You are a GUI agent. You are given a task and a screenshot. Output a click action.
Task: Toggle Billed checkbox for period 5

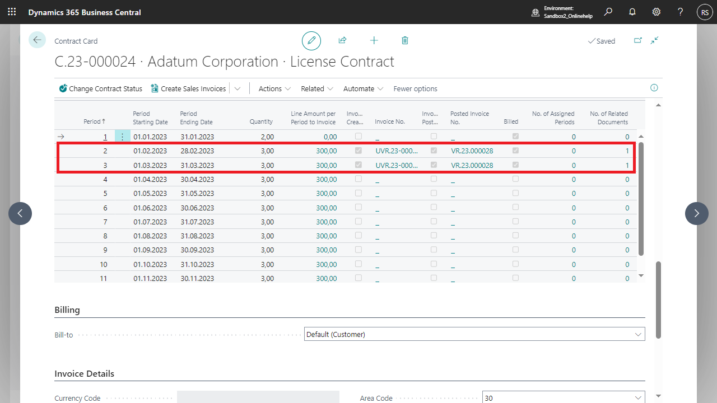click(x=515, y=193)
